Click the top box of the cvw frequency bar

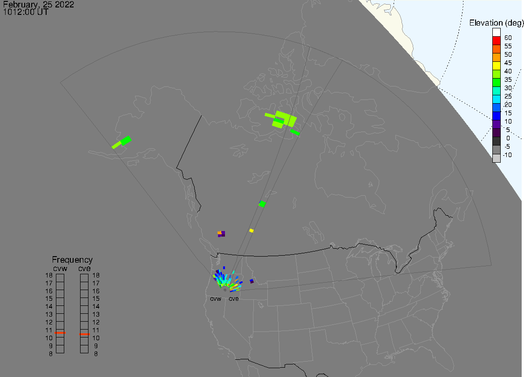pos(60,278)
